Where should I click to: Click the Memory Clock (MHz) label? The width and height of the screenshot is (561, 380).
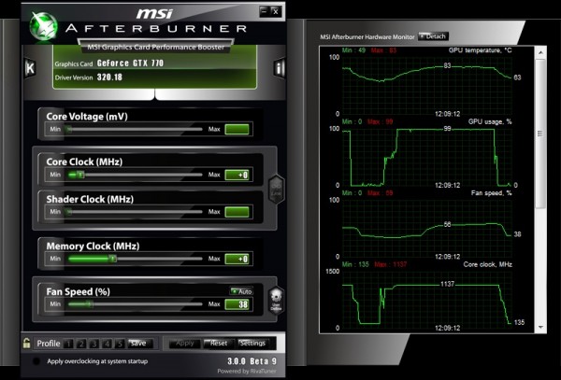click(93, 246)
